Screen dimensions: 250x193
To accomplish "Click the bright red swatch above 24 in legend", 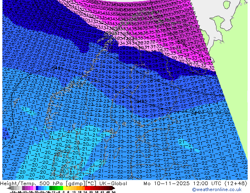I will pyautogui.click(x=86, y=188).
